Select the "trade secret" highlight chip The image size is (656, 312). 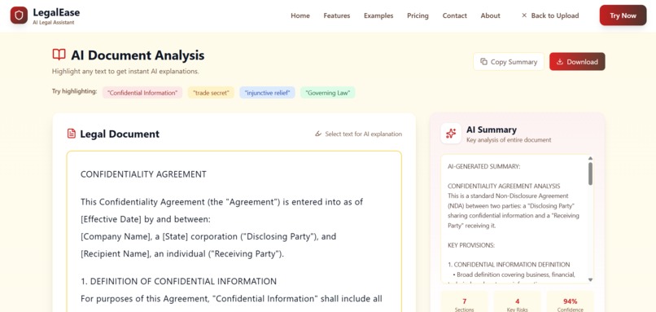[x=211, y=93]
